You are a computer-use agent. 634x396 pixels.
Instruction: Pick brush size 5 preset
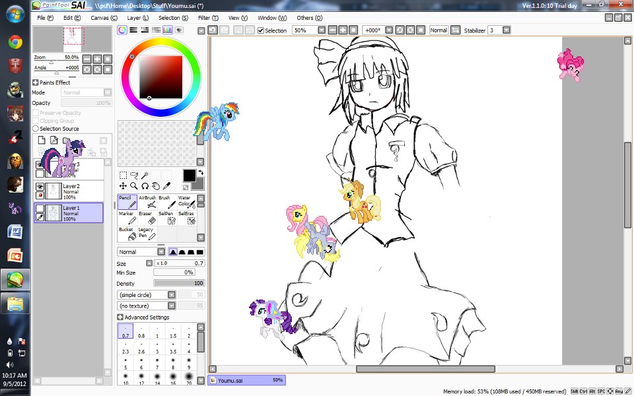[125, 363]
